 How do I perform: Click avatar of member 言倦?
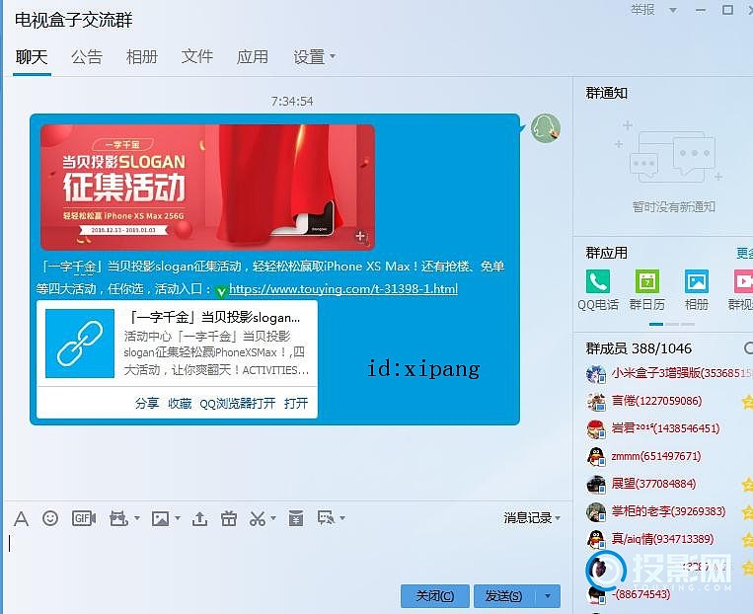(596, 401)
